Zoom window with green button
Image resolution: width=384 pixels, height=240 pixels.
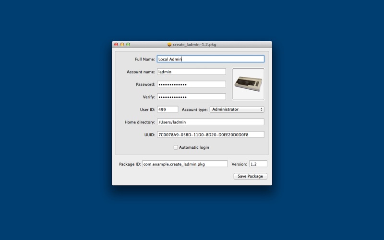[x=128, y=44]
